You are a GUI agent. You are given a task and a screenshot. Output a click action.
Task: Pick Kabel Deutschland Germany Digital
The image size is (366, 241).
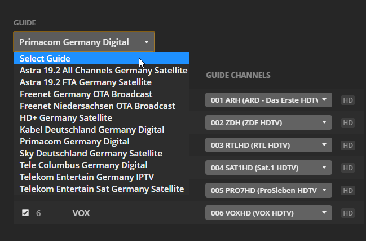(92, 130)
